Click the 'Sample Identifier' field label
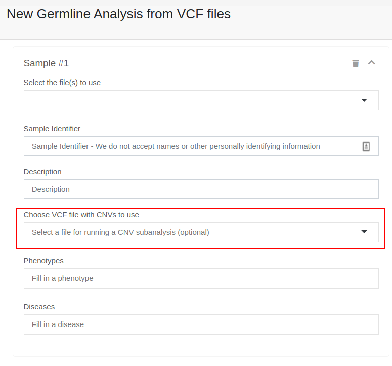392x366 pixels. click(x=52, y=129)
